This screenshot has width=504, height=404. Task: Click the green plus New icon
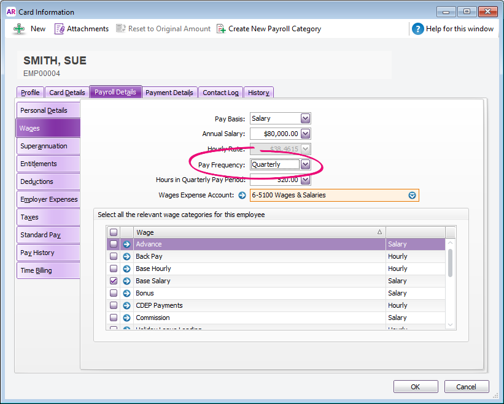click(20, 29)
